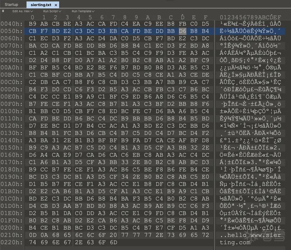Screen dimensions: 291x250
Task: Click the '..hello www.sier' ASCII text in row 0210h
Action: click(x=250, y=235)
